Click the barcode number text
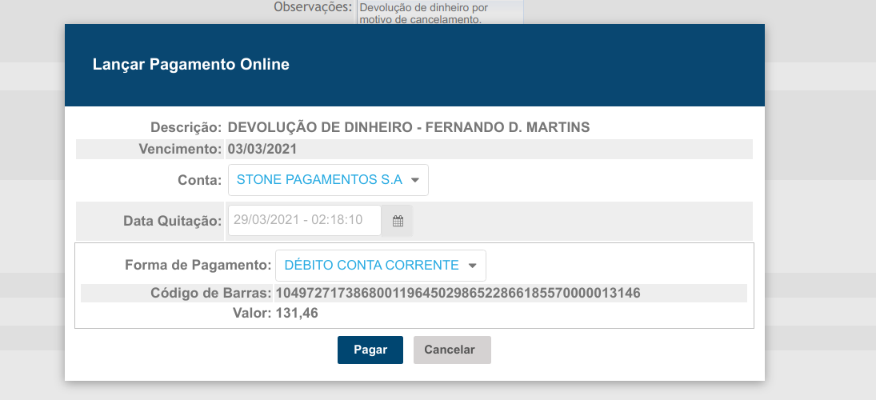Viewport: 876px width, 400px height. 458,294
